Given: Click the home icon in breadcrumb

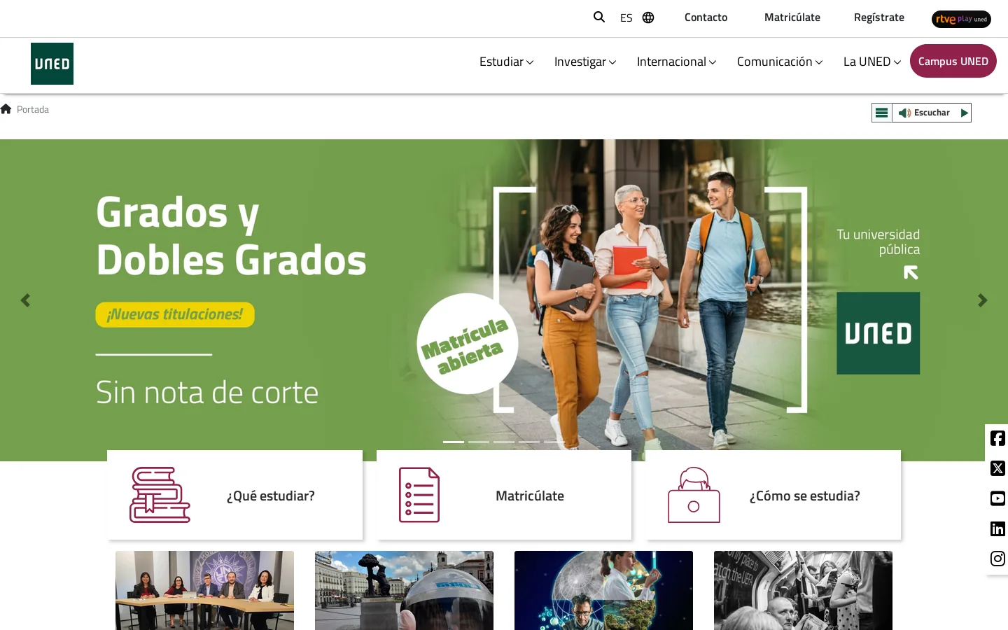Looking at the screenshot, I should (x=6, y=108).
